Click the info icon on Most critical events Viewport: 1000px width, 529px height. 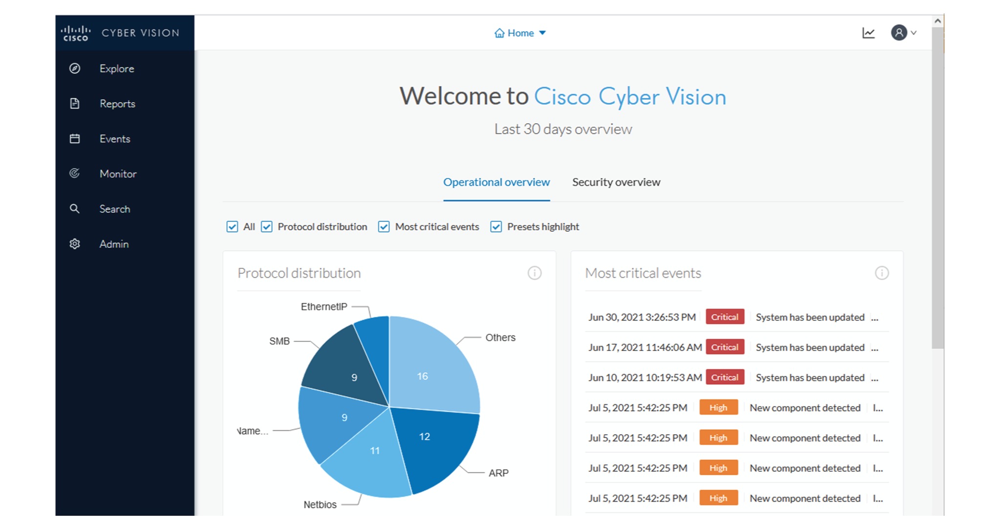(882, 273)
